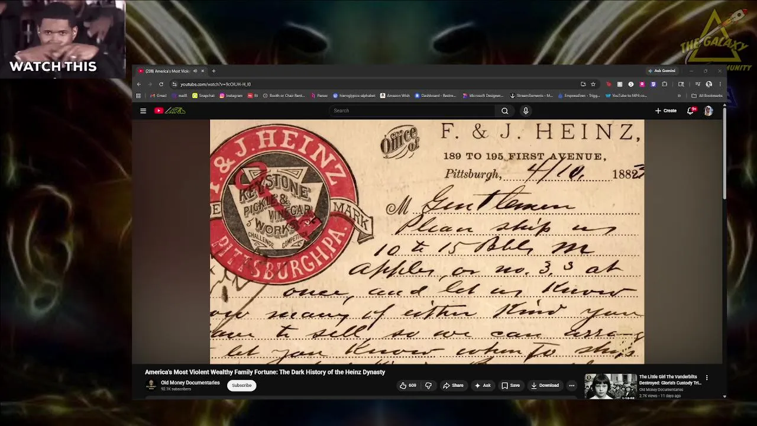Image resolution: width=757 pixels, height=426 pixels.
Task: Open the YouTube hamburger guide menu
Action: [x=143, y=111]
